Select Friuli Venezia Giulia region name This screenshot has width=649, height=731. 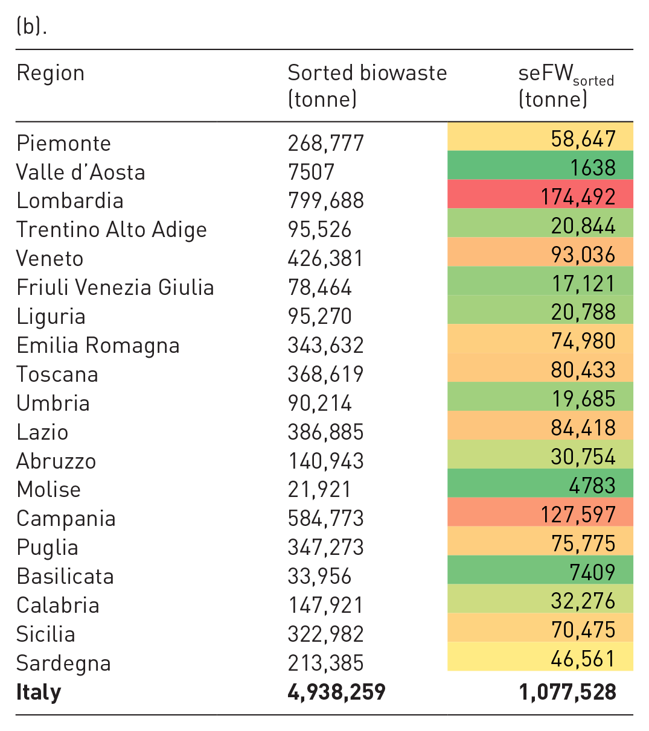[x=115, y=288]
